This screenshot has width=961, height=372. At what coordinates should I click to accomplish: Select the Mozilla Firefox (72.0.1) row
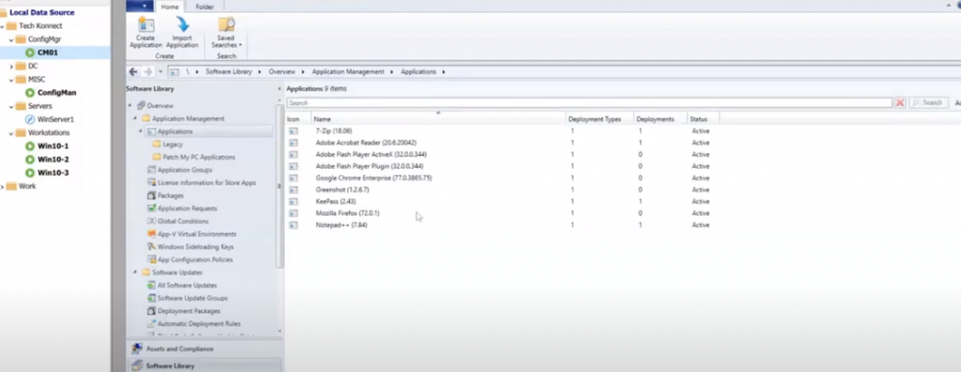tap(503, 213)
